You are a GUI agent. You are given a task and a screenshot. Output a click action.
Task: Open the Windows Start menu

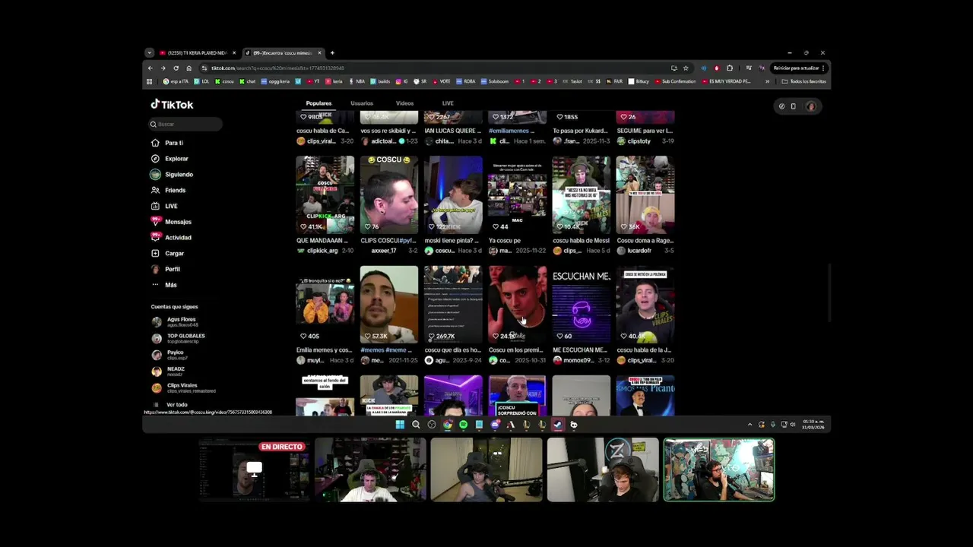point(400,425)
